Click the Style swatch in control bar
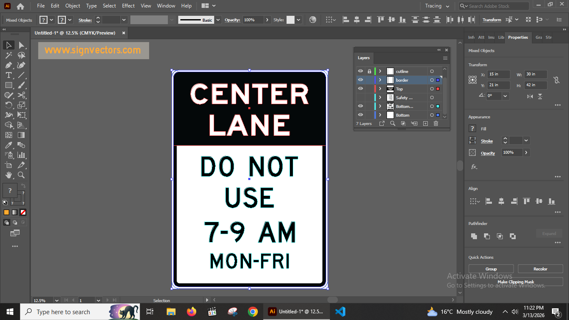The height and width of the screenshot is (320, 569). pyautogui.click(x=290, y=20)
